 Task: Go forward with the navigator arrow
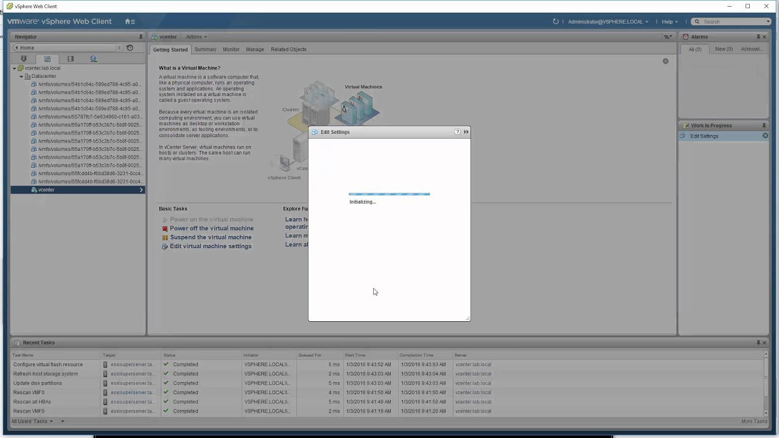(x=119, y=47)
